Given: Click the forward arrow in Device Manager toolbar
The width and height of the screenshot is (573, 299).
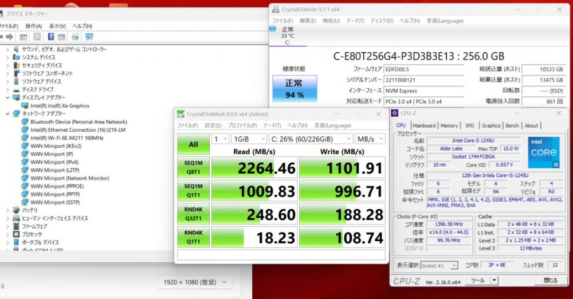Looking at the screenshot, I should pyautogui.click(x=10, y=37).
